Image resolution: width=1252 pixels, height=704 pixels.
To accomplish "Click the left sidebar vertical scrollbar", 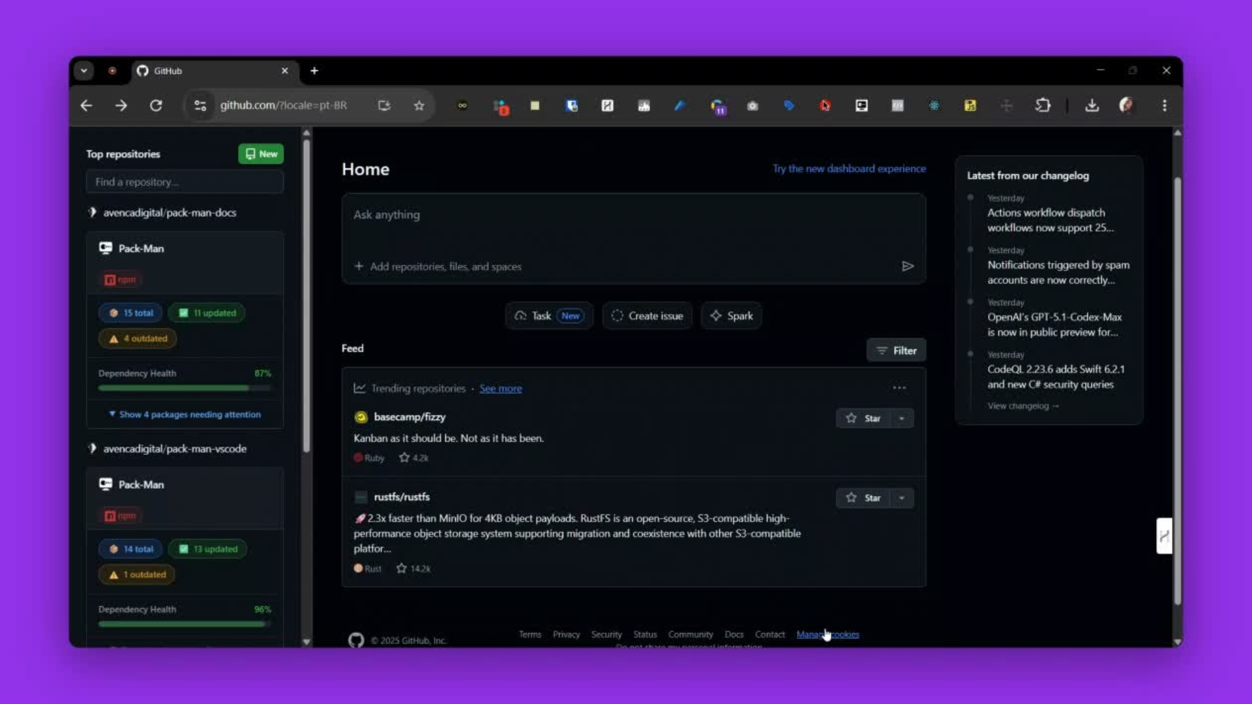I will point(306,293).
